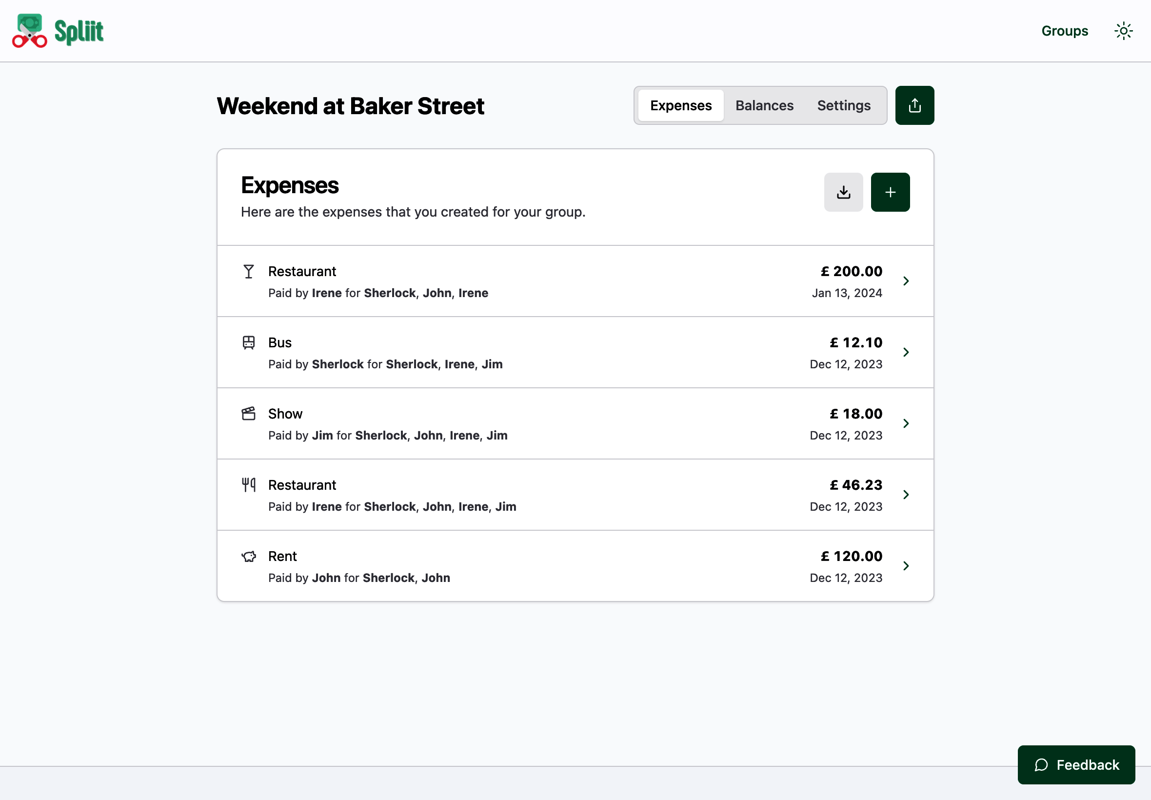Click the Feedback button

[1076, 765]
